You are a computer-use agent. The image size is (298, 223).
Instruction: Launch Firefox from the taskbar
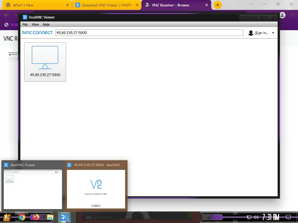[36, 217]
